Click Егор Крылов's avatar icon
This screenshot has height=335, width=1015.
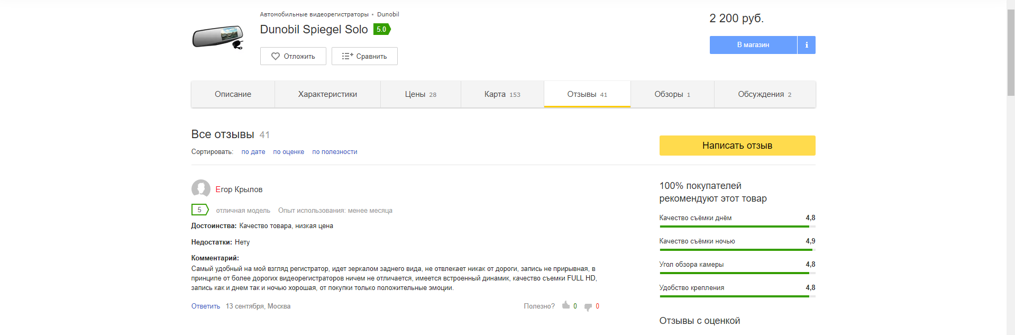click(x=201, y=188)
